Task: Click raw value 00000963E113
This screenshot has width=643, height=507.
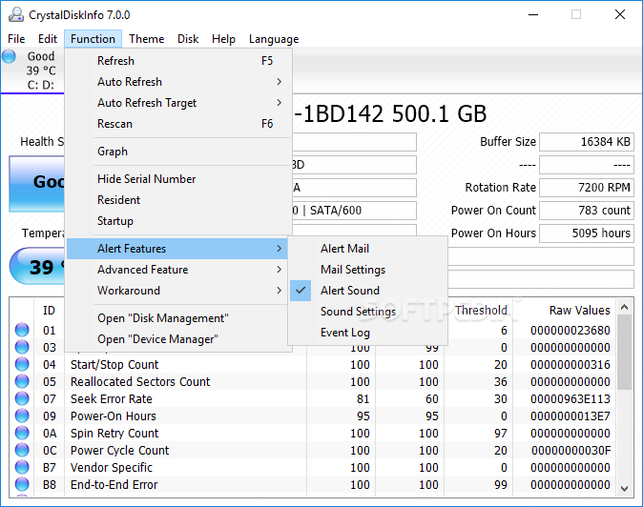Action: click(570, 399)
